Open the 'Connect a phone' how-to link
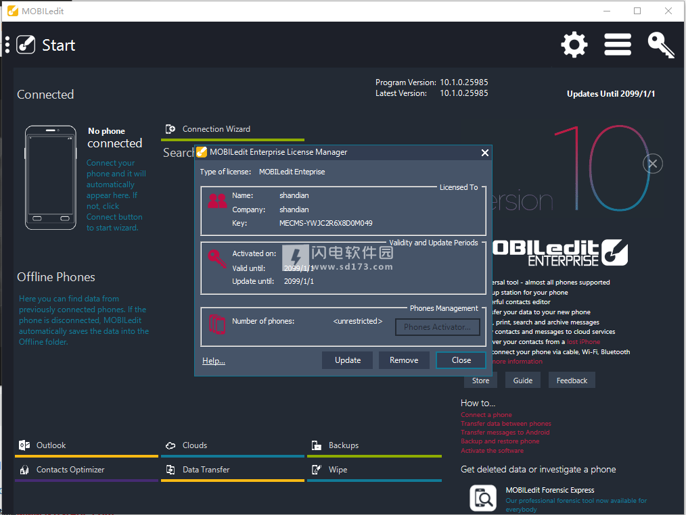This screenshot has width=686, height=515. coord(486,415)
